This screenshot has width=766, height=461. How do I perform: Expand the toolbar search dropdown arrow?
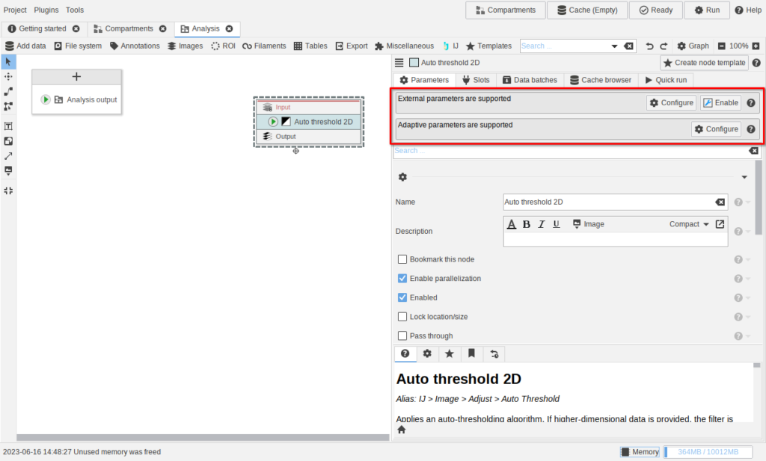click(615, 46)
